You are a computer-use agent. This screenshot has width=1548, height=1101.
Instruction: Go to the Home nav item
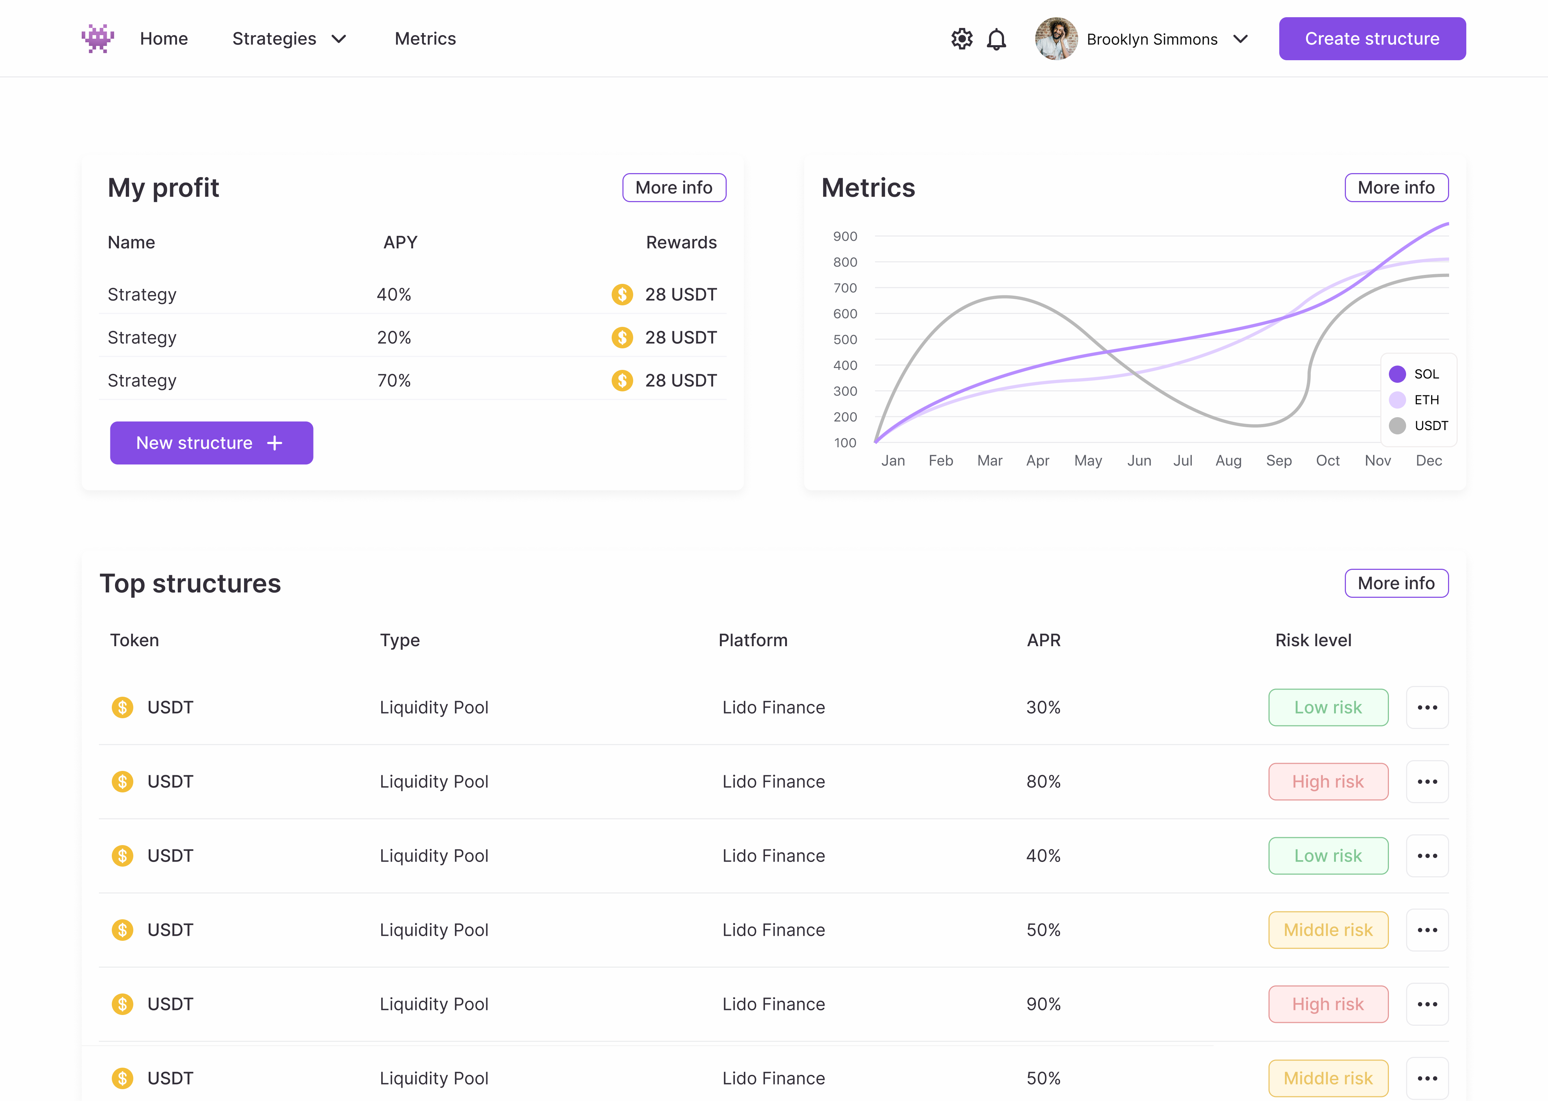tap(163, 39)
